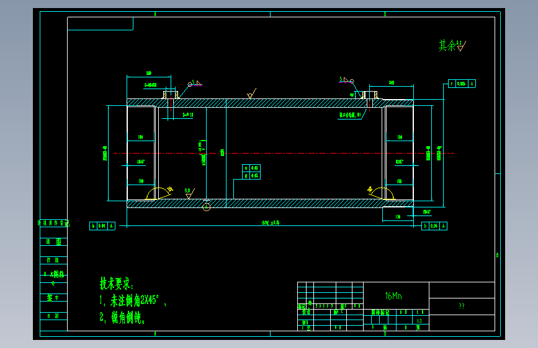Select the 技术要求 heading text

point(117,284)
